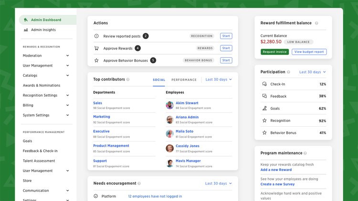Expand Communication chevron
The width and height of the screenshot is (358, 201).
(68, 191)
